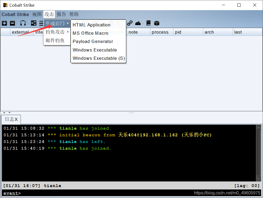The width and height of the screenshot is (263, 198).
Task: Select MS Office Macro
Action: 98,33
